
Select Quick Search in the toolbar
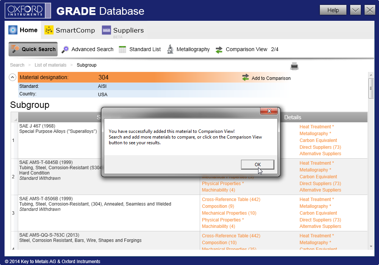pyautogui.click(x=33, y=49)
